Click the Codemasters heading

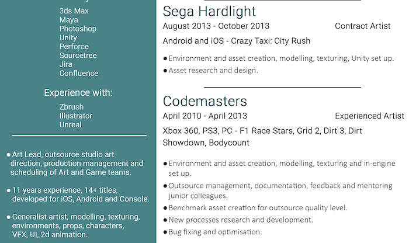[204, 101]
